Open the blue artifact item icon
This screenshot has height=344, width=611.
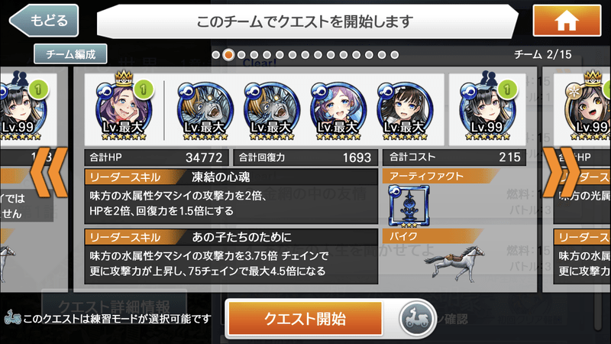[x=409, y=206]
